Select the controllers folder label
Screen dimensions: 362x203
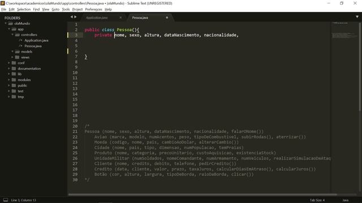pyautogui.click(x=29, y=35)
